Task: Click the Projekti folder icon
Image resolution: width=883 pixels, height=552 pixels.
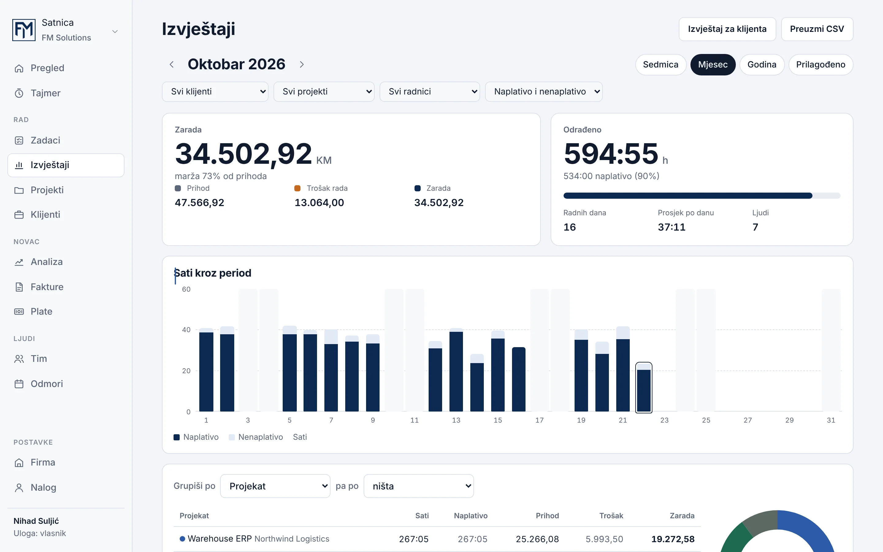Action: [x=19, y=190]
